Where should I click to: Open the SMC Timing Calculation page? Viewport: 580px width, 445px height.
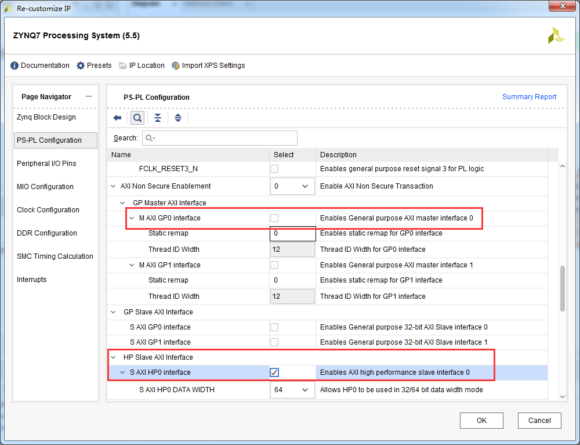coord(55,256)
